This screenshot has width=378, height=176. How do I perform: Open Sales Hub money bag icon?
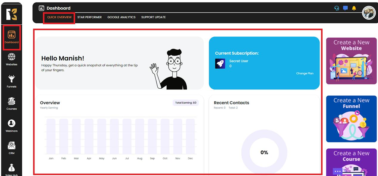tap(12, 168)
